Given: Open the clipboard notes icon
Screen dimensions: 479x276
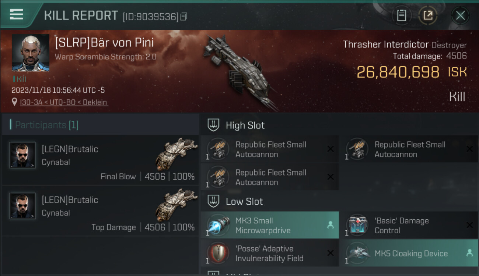Looking at the screenshot, I should pos(401,15).
